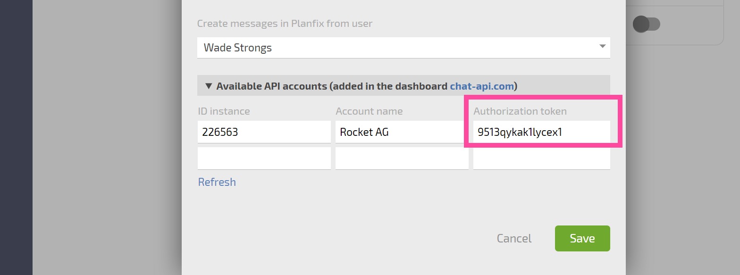Select the Rocket AG account name field
740x275 pixels.
point(402,132)
